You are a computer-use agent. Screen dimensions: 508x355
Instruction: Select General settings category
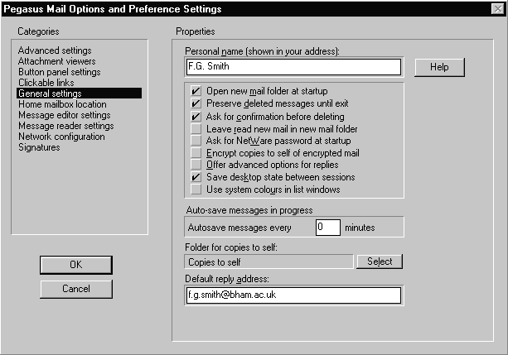pyautogui.click(x=79, y=94)
